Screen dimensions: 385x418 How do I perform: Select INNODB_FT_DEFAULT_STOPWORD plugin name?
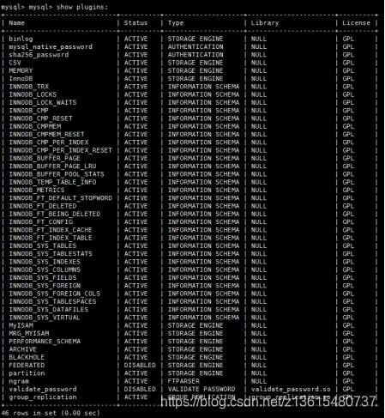pyautogui.click(x=60, y=198)
